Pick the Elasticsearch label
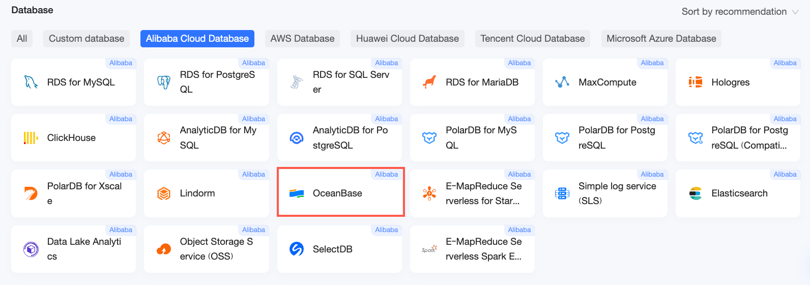The height and width of the screenshot is (285, 810). (x=740, y=193)
